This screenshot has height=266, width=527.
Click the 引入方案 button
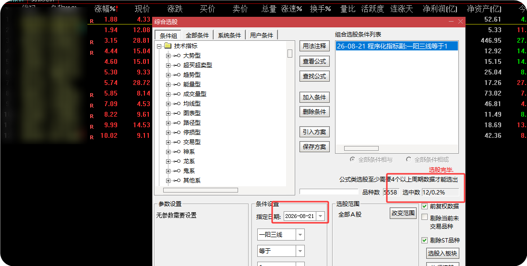(314, 132)
